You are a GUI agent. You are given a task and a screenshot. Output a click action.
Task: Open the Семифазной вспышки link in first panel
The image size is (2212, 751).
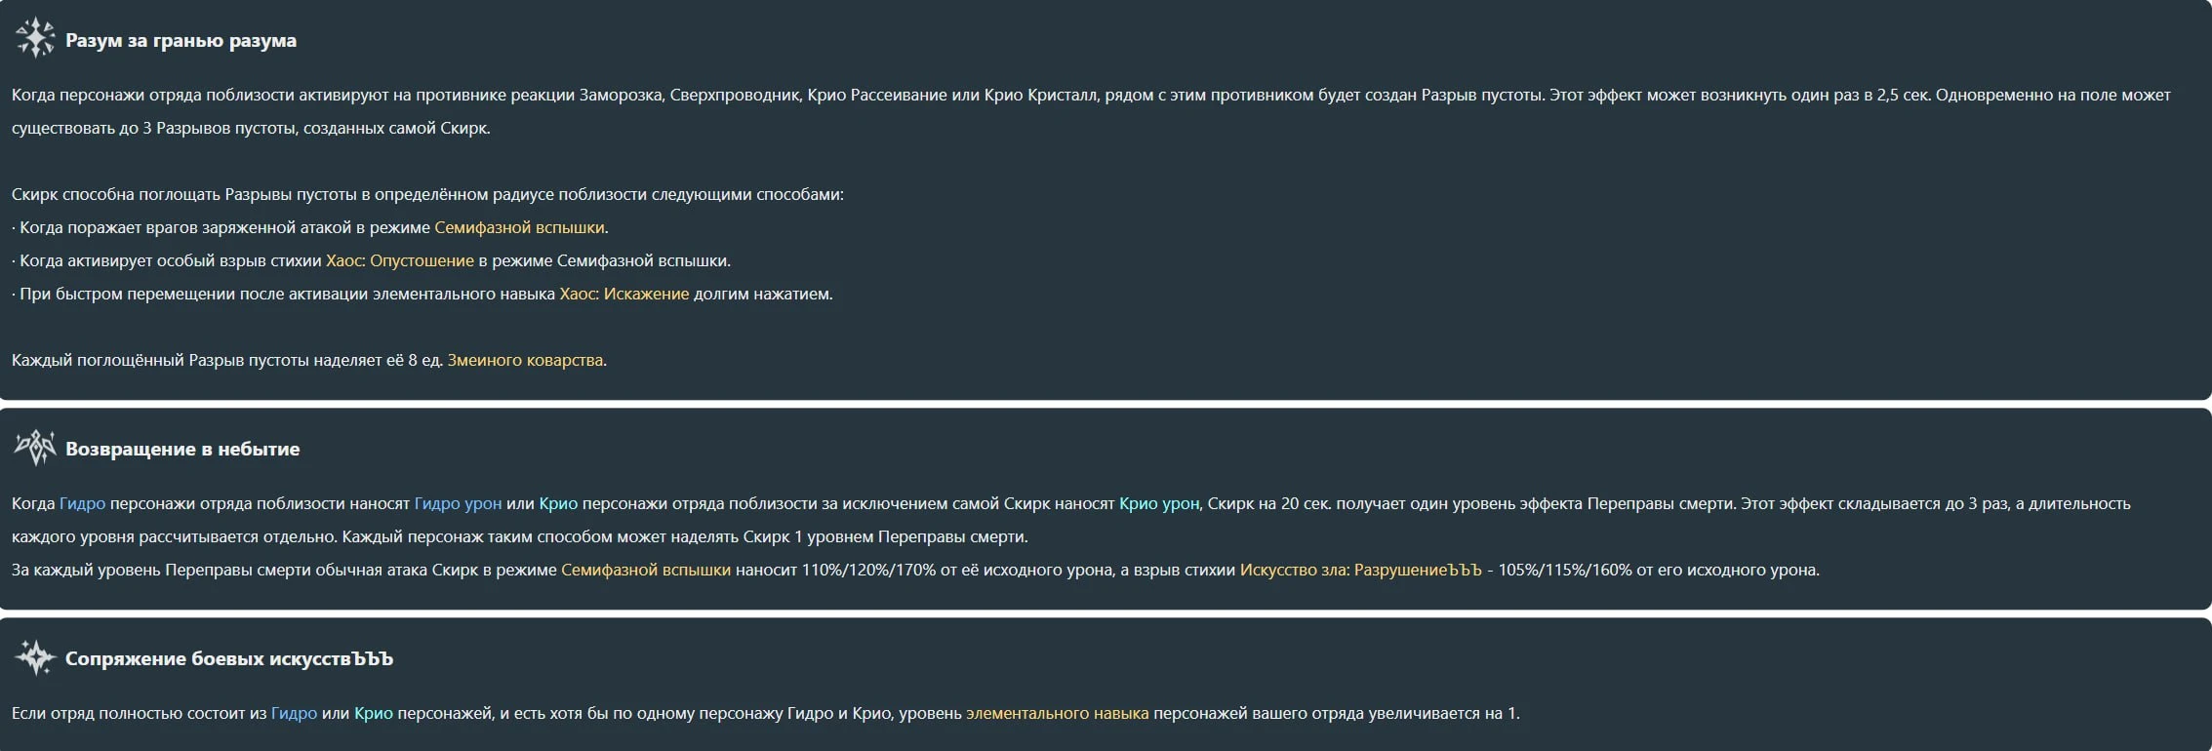[x=519, y=227]
